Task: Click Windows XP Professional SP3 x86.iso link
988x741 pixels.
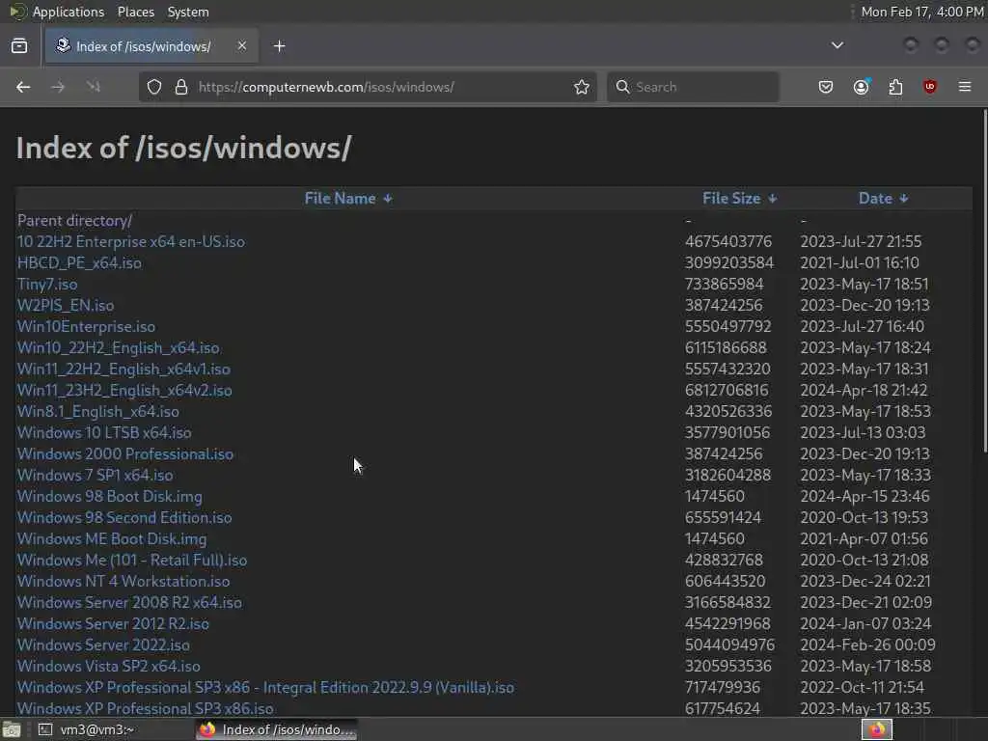Action: pyautogui.click(x=146, y=709)
